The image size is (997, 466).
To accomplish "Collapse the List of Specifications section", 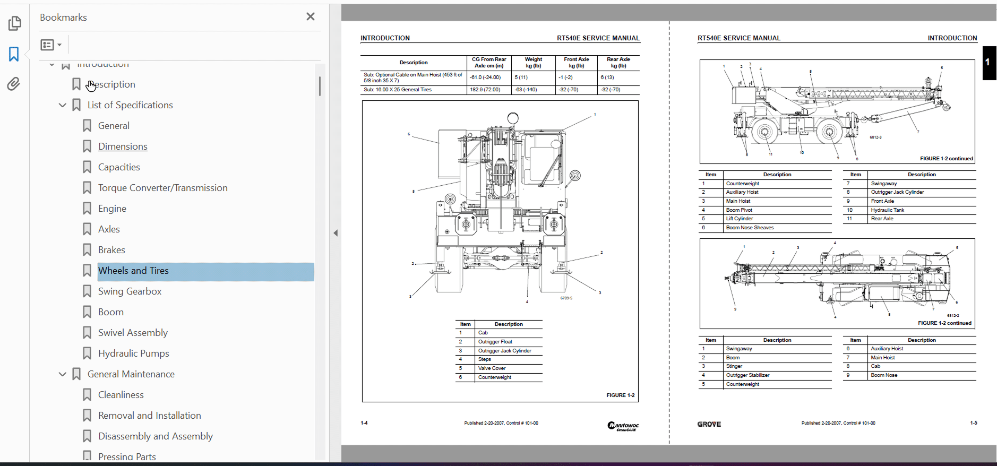I will click(62, 105).
